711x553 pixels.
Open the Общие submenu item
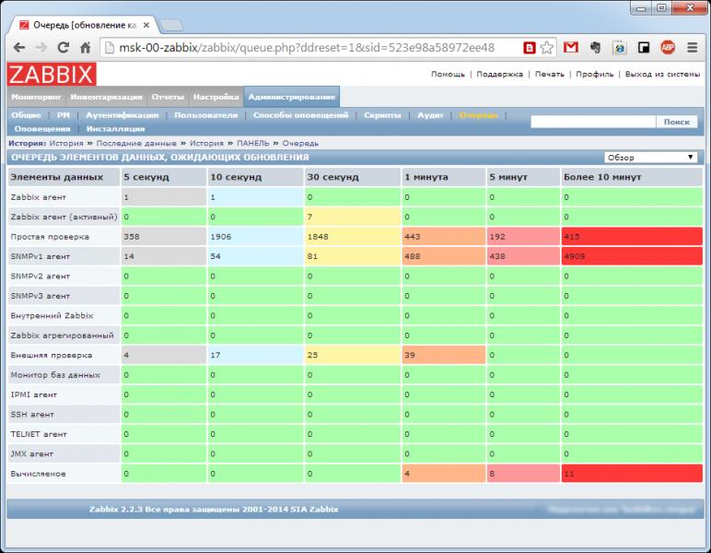(x=27, y=115)
